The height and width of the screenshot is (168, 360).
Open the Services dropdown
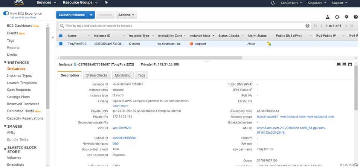46,3
